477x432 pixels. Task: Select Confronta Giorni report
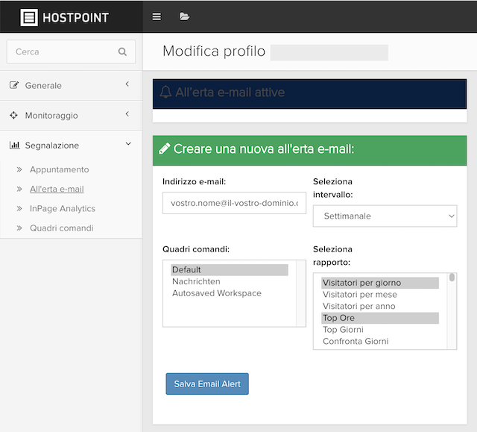380,341
